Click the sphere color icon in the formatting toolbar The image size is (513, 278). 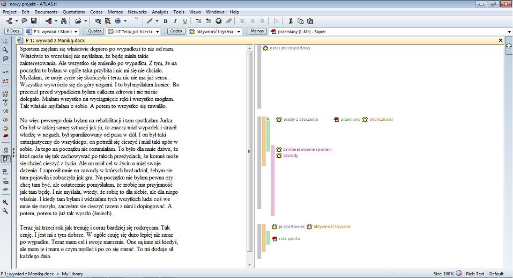point(219,21)
